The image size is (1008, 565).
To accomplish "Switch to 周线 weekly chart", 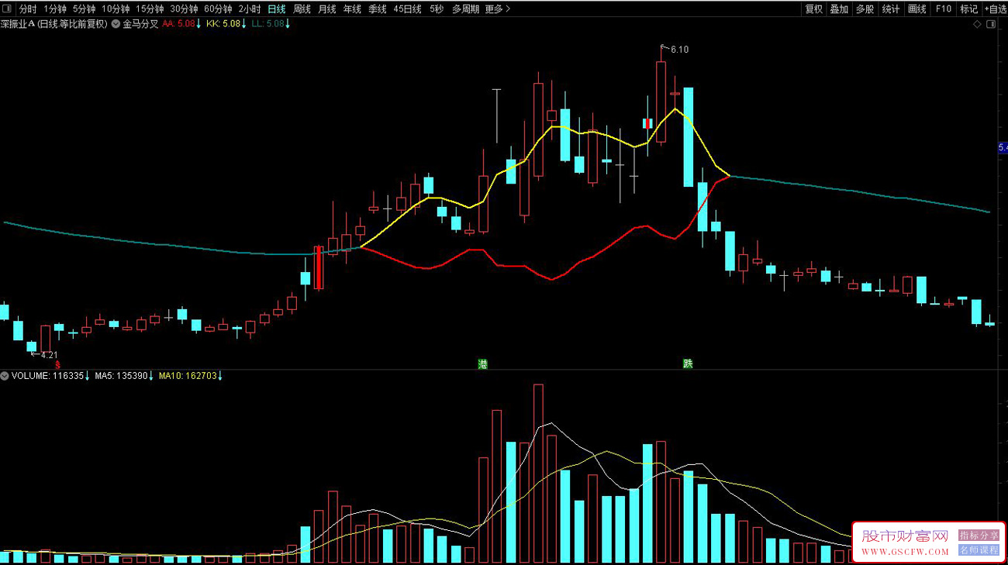I will click(x=302, y=9).
